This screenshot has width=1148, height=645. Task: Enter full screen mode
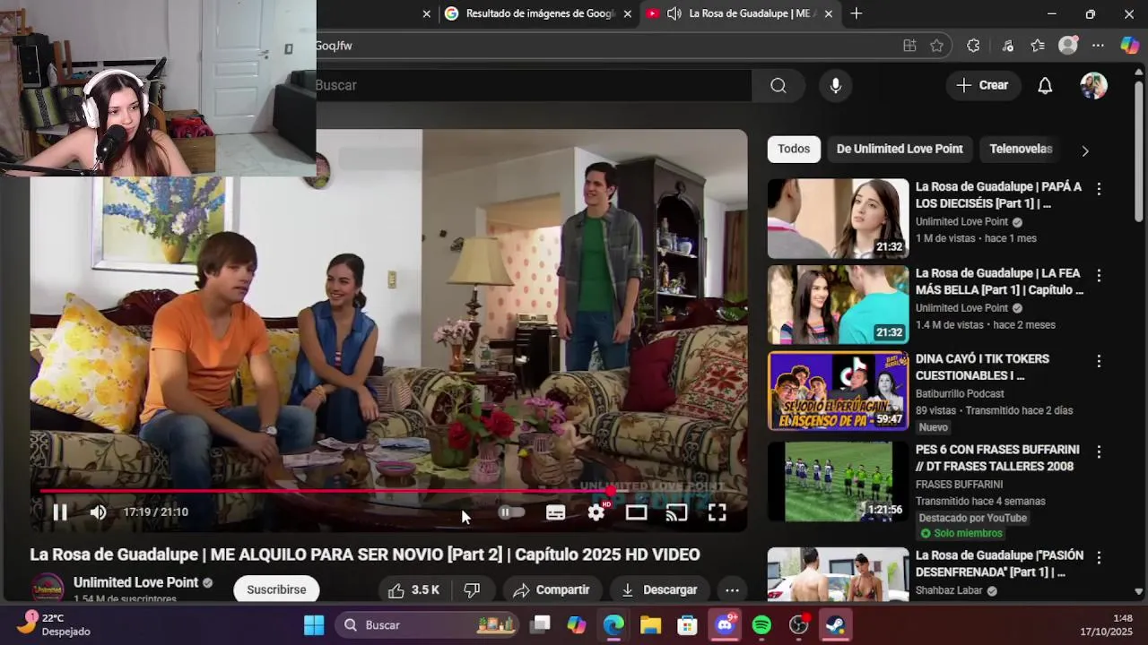click(717, 512)
